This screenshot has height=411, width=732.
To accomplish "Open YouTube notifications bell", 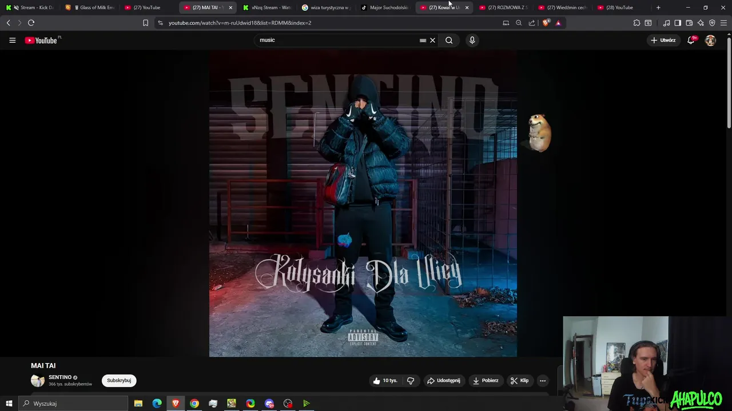I will (691, 40).
